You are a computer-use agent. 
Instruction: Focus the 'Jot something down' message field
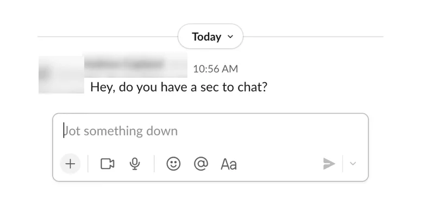[x=210, y=131]
